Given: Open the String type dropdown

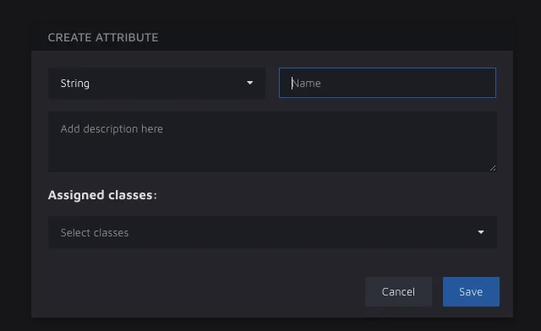Looking at the screenshot, I should 156,83.
